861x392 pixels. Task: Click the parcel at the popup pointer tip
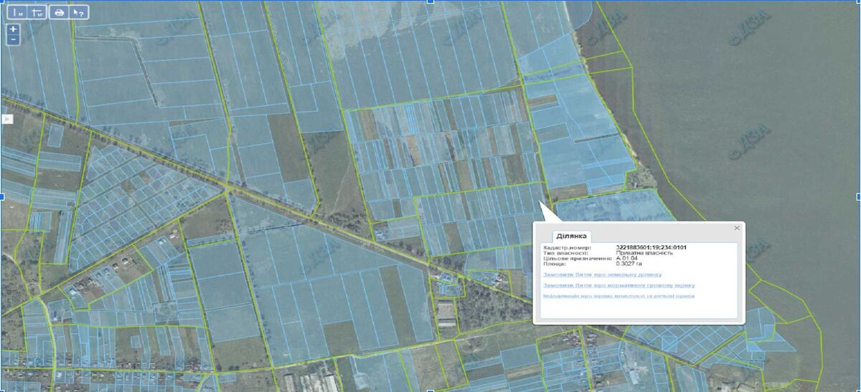point(539,201)
